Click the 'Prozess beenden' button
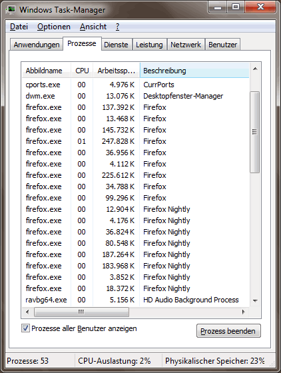The width and height of the screenshot is (281, 373). pyautogui.click(x=228, y=331)
